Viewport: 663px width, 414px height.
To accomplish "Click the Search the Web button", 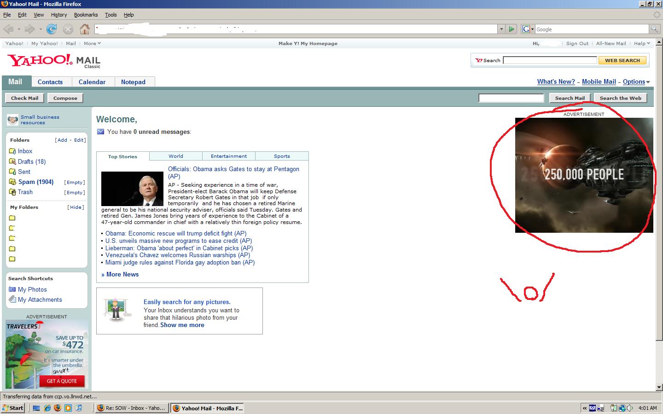I will pyautogui.click(x=620, y=98).
